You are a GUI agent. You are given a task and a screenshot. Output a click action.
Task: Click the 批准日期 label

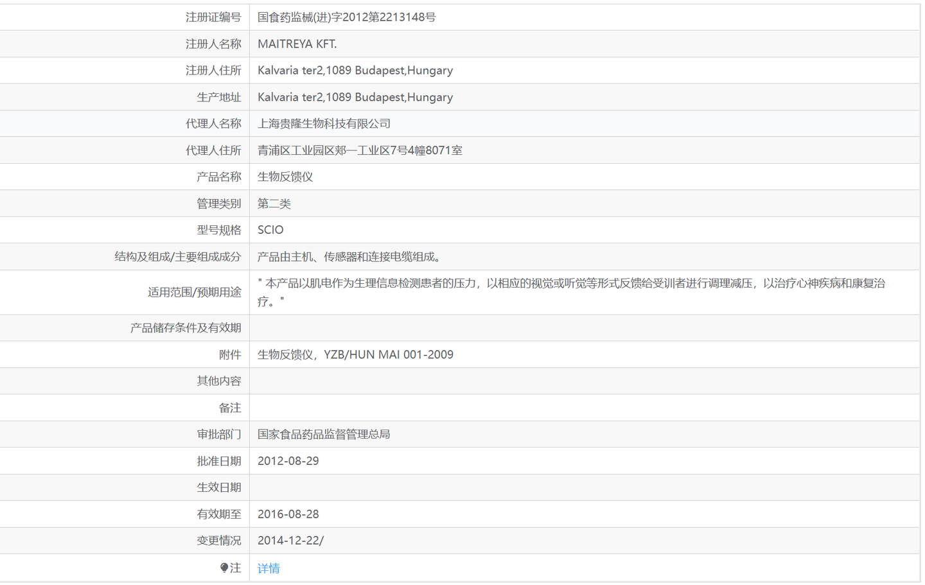tap(219, 462)
